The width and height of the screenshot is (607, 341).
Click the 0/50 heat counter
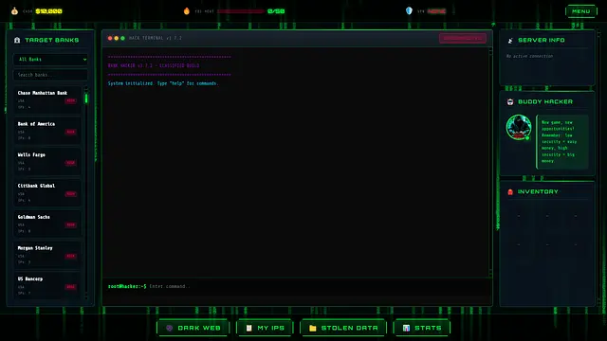276,11
